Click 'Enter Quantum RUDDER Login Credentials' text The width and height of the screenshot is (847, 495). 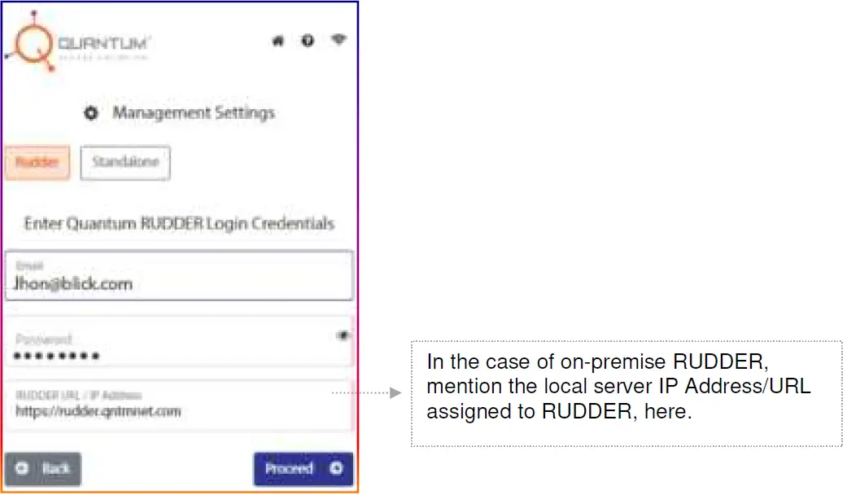point(179,224)
